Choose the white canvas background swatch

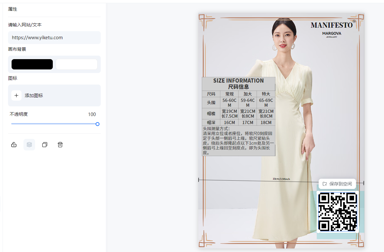click(77, 64)
